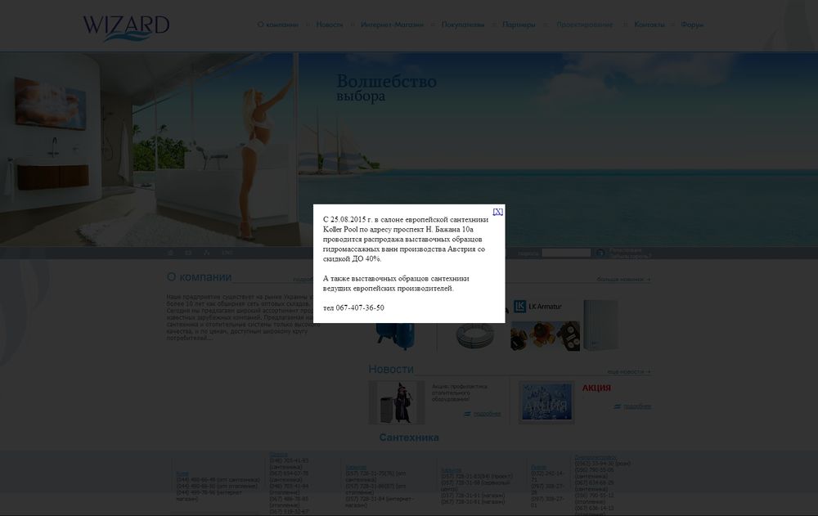
Task: Click the login submit icon beside the password field
Action: tap(600, 253)
